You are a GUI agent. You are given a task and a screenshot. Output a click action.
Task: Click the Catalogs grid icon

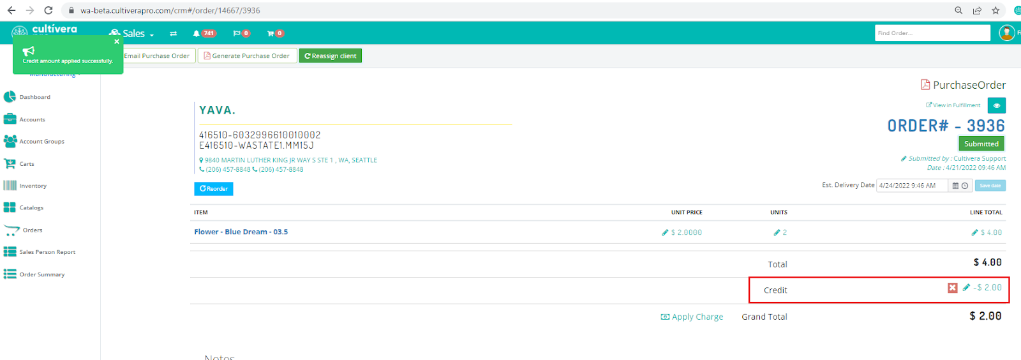(10, 207)
